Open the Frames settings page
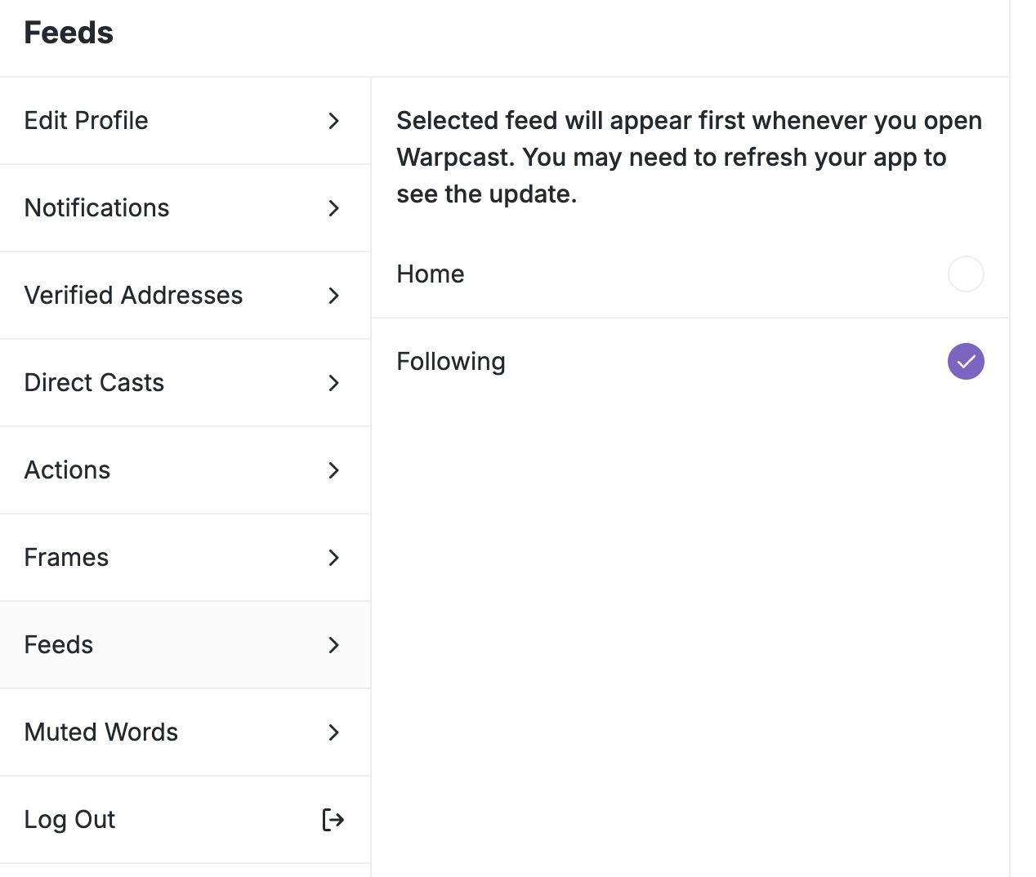The height and width of the screenshot is (877, 1036). tap(67, 558)
